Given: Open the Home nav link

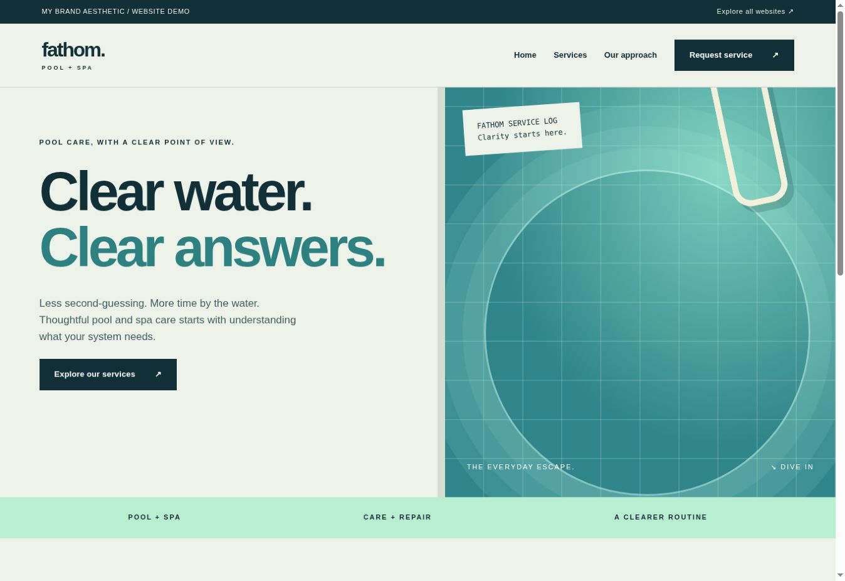Looking at the screenshot, I should point(525,55).
